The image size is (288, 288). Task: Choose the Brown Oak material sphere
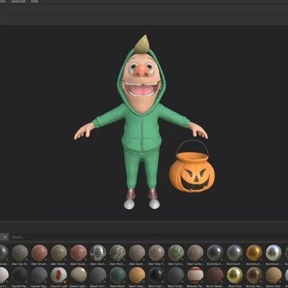coord(274,275)
